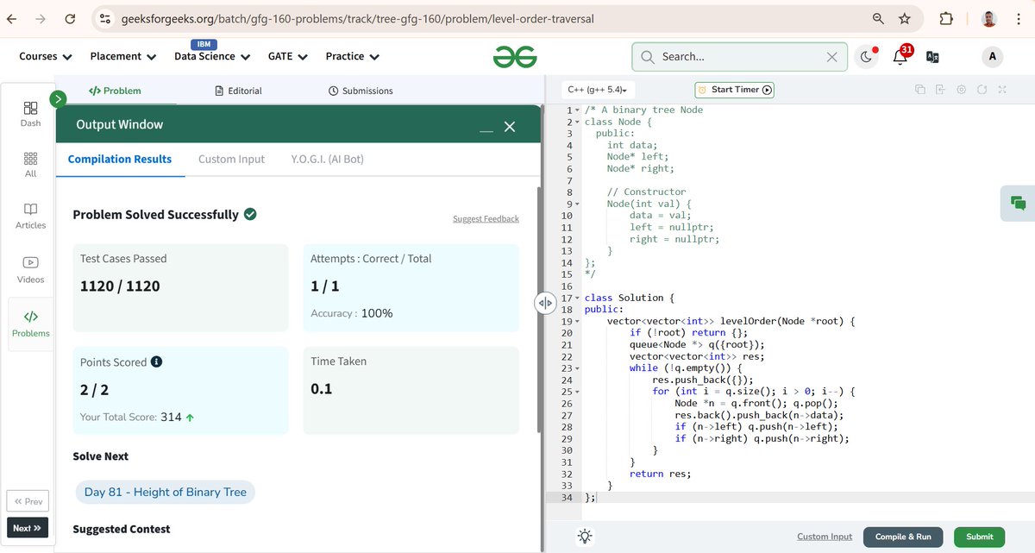
Task: Click the Next button
Action: click(28, 528)
